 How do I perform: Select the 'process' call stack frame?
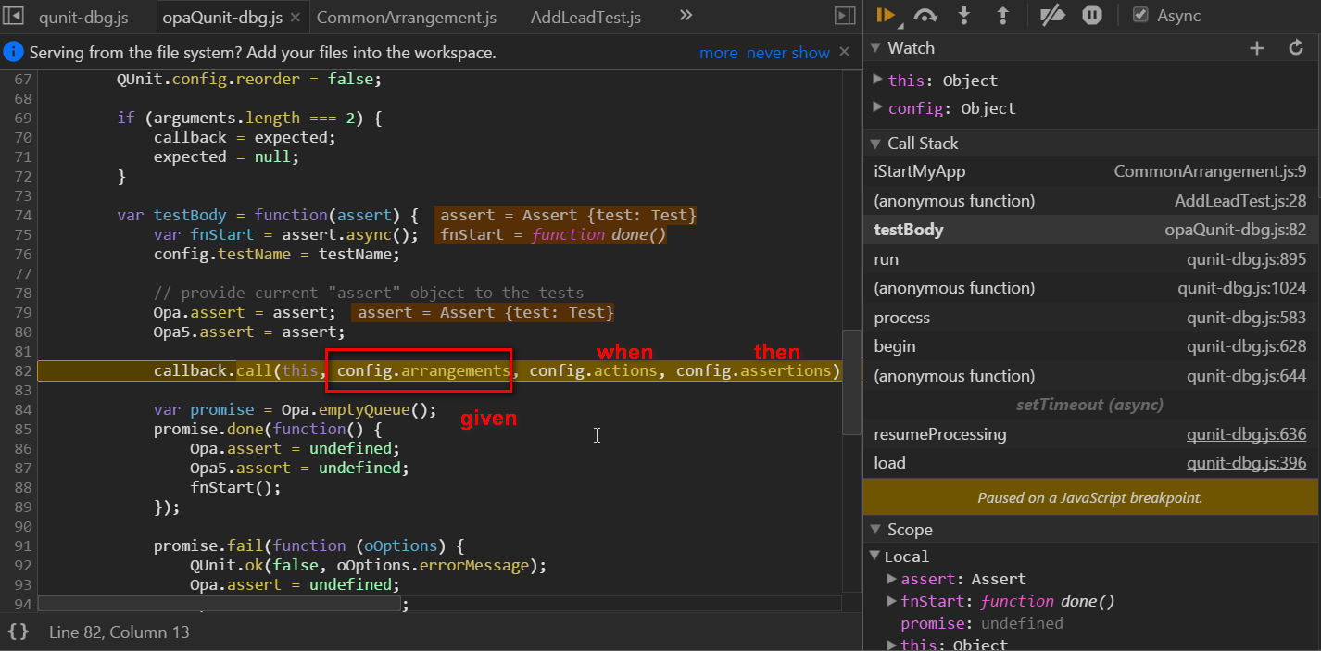(1091, 318)
